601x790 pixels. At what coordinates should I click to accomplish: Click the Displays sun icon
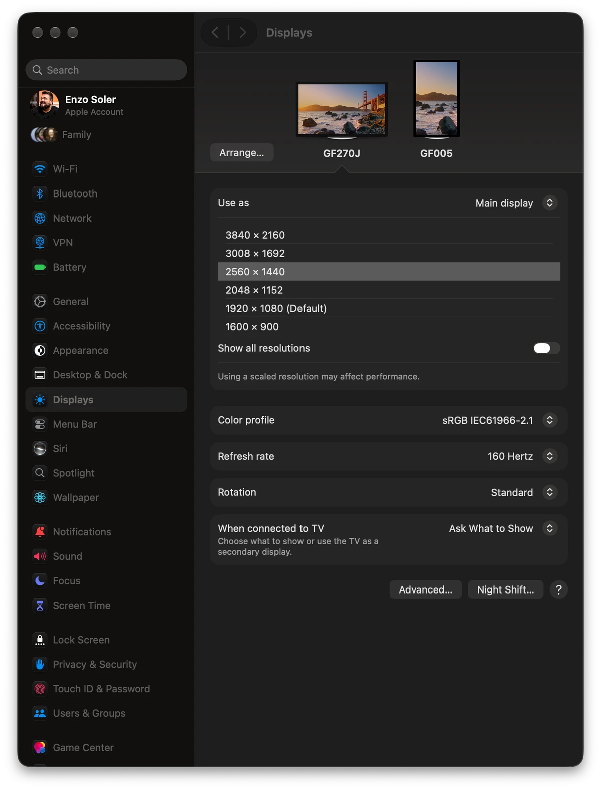(x=40, y=400)
